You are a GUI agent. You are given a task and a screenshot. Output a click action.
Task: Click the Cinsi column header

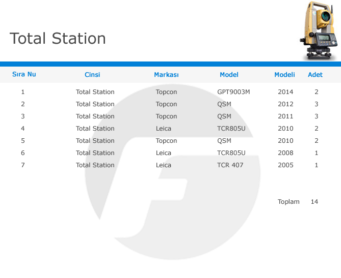coord(92,75)
